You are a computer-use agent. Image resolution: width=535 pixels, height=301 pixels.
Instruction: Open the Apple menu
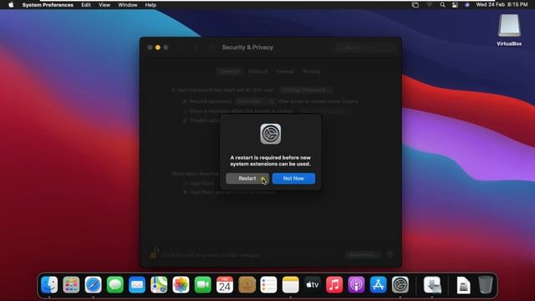pyautogui.click(x=11, y=5)
